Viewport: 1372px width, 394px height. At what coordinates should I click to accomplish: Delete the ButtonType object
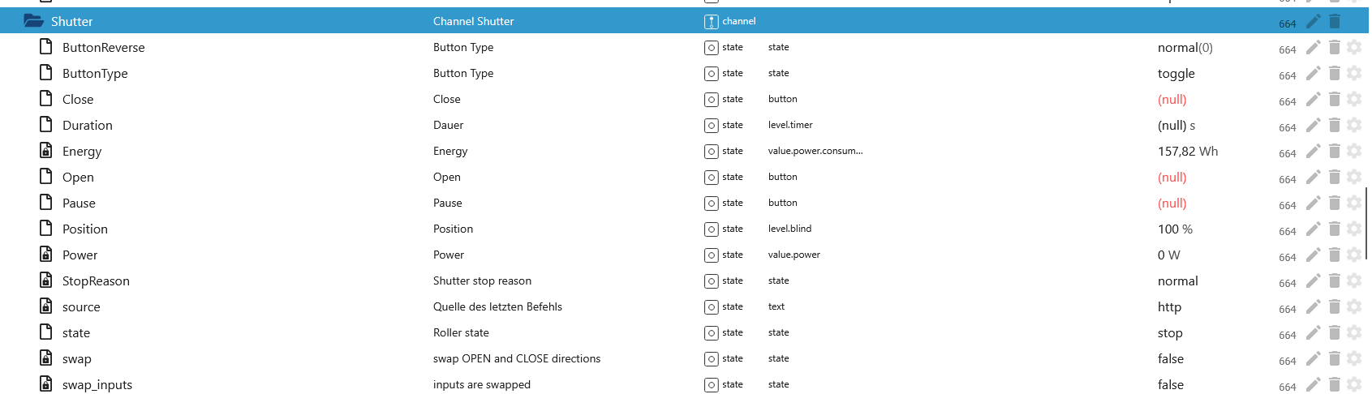(1335, 74)
